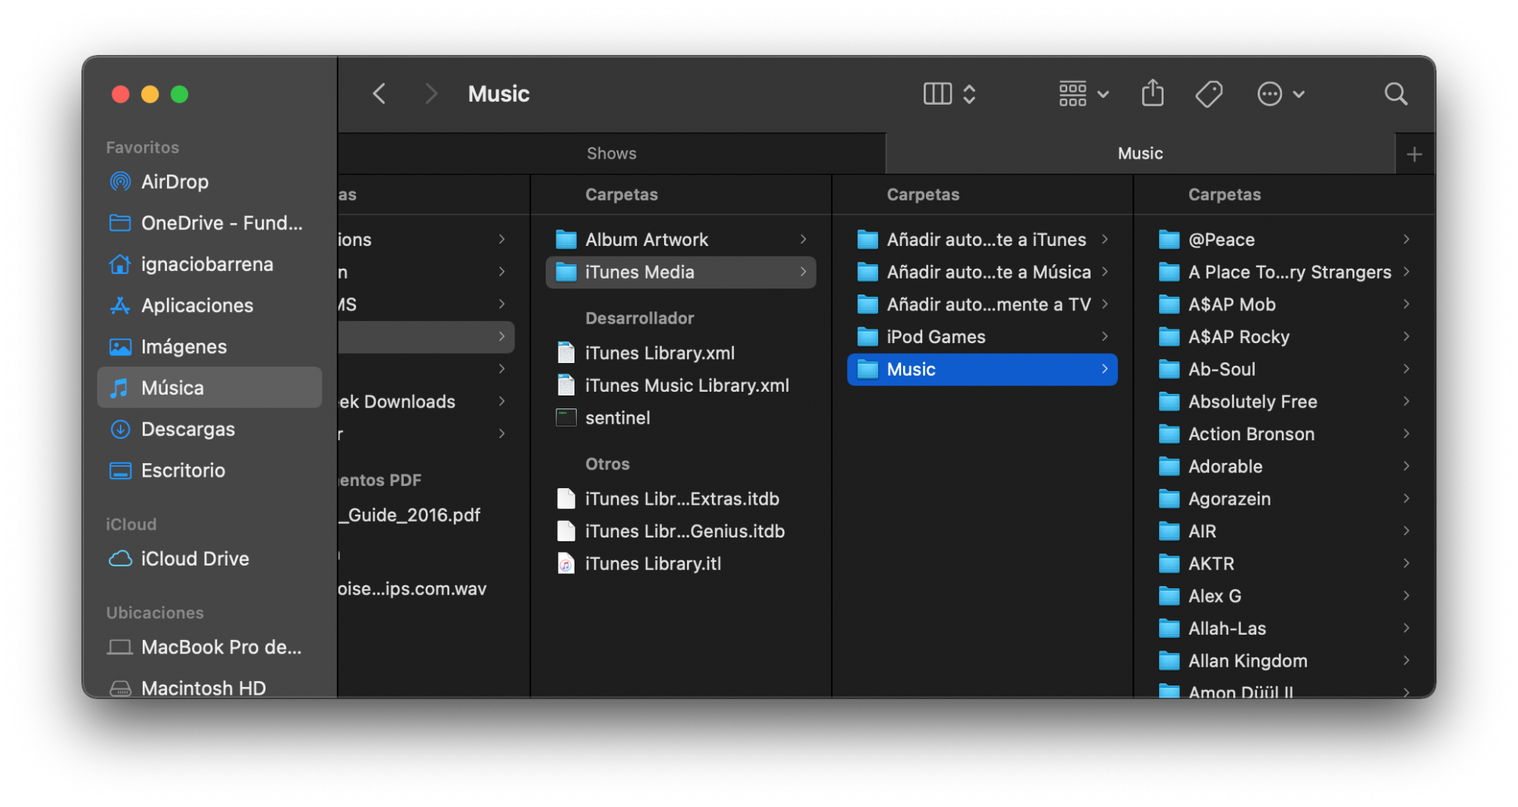Open the more actions ellipsis dropdown
1518x807 pixels.
(x=1280, y=94)
